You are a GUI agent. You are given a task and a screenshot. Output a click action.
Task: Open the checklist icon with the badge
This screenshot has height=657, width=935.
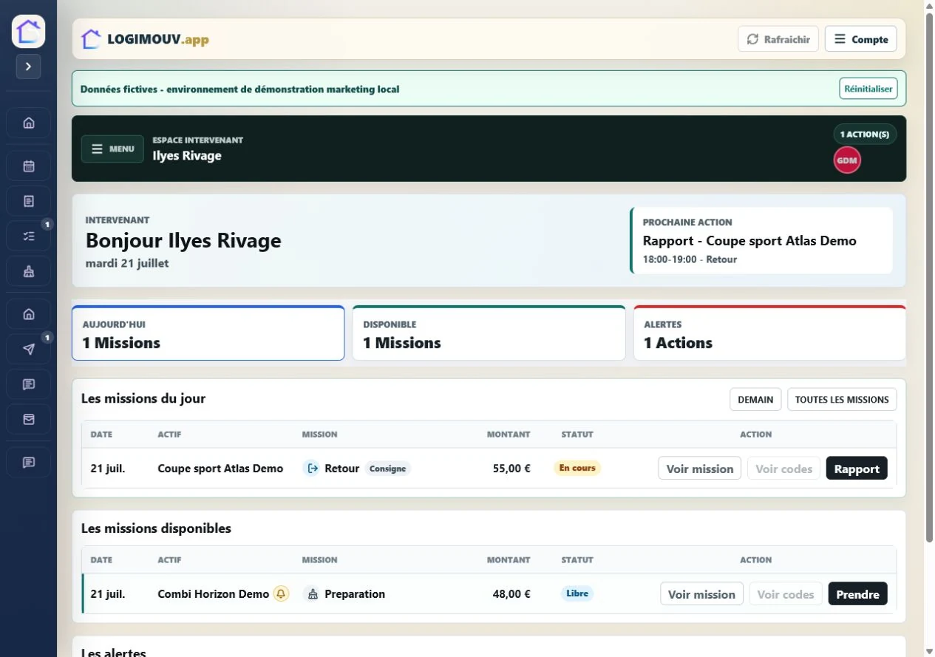click(x=28, y=236)
